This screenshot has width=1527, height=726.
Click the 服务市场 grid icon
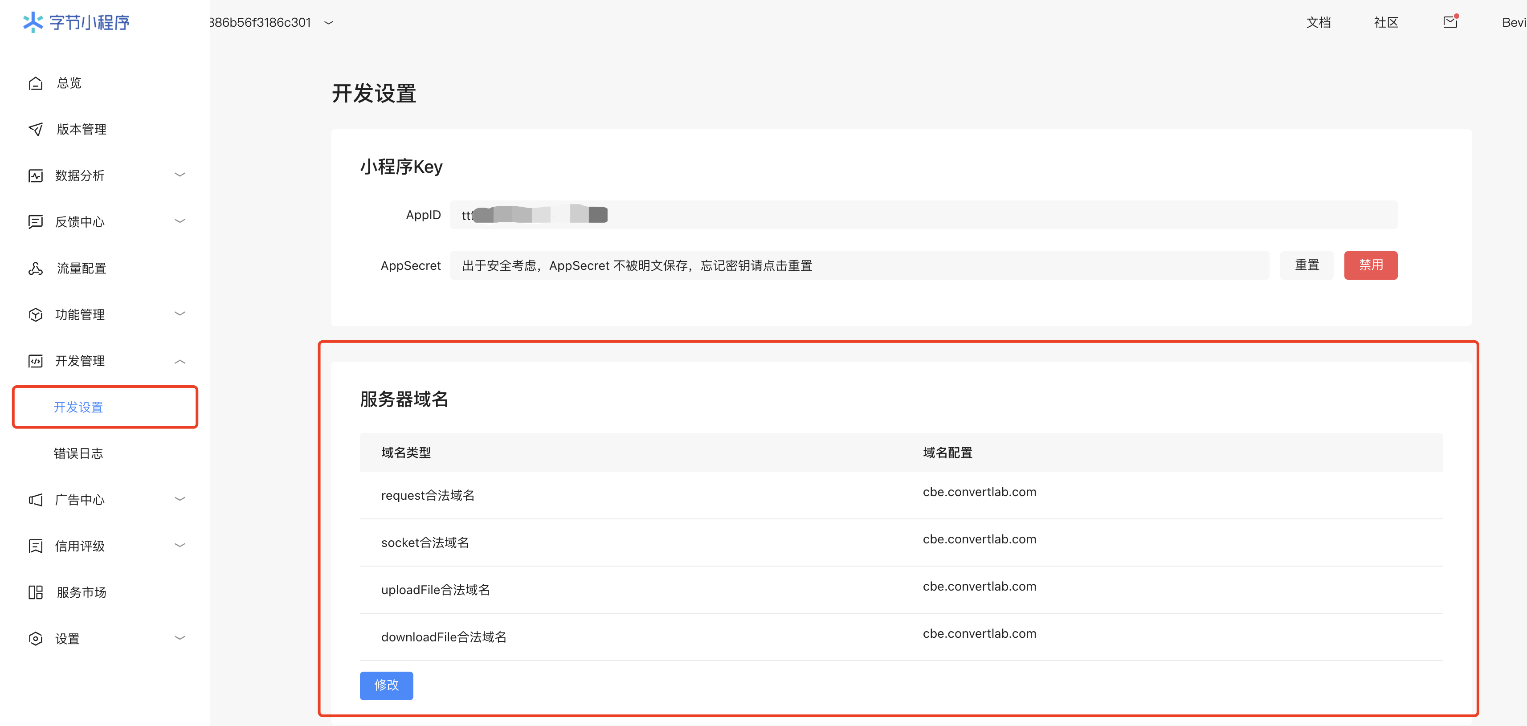click(x=36, y=592)
